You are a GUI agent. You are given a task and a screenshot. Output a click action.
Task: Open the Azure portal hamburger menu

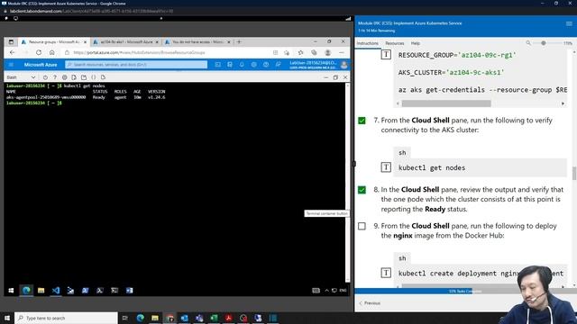pos(11,65)
